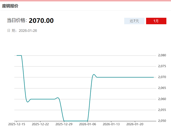Image resolution: width=171 pixels, height=126 pixels.
Task: Select the red 1月 tab
Action: click(156, 21)
